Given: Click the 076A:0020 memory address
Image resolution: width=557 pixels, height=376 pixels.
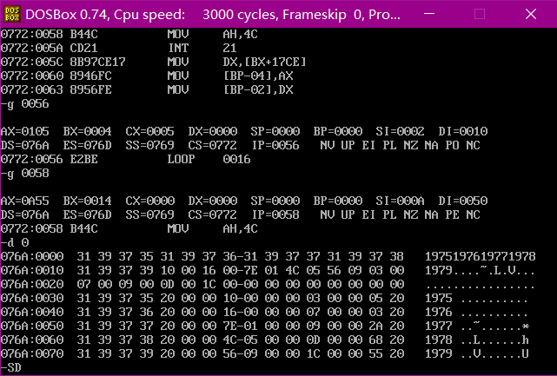Looking at the screenshot, I should pyautogui.click(x=31, y=284).
